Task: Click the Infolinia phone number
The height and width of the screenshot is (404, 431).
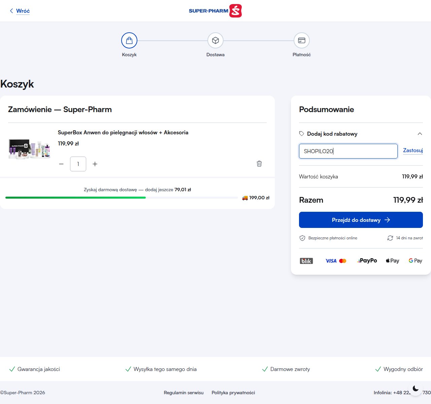Action: [402, 393]
